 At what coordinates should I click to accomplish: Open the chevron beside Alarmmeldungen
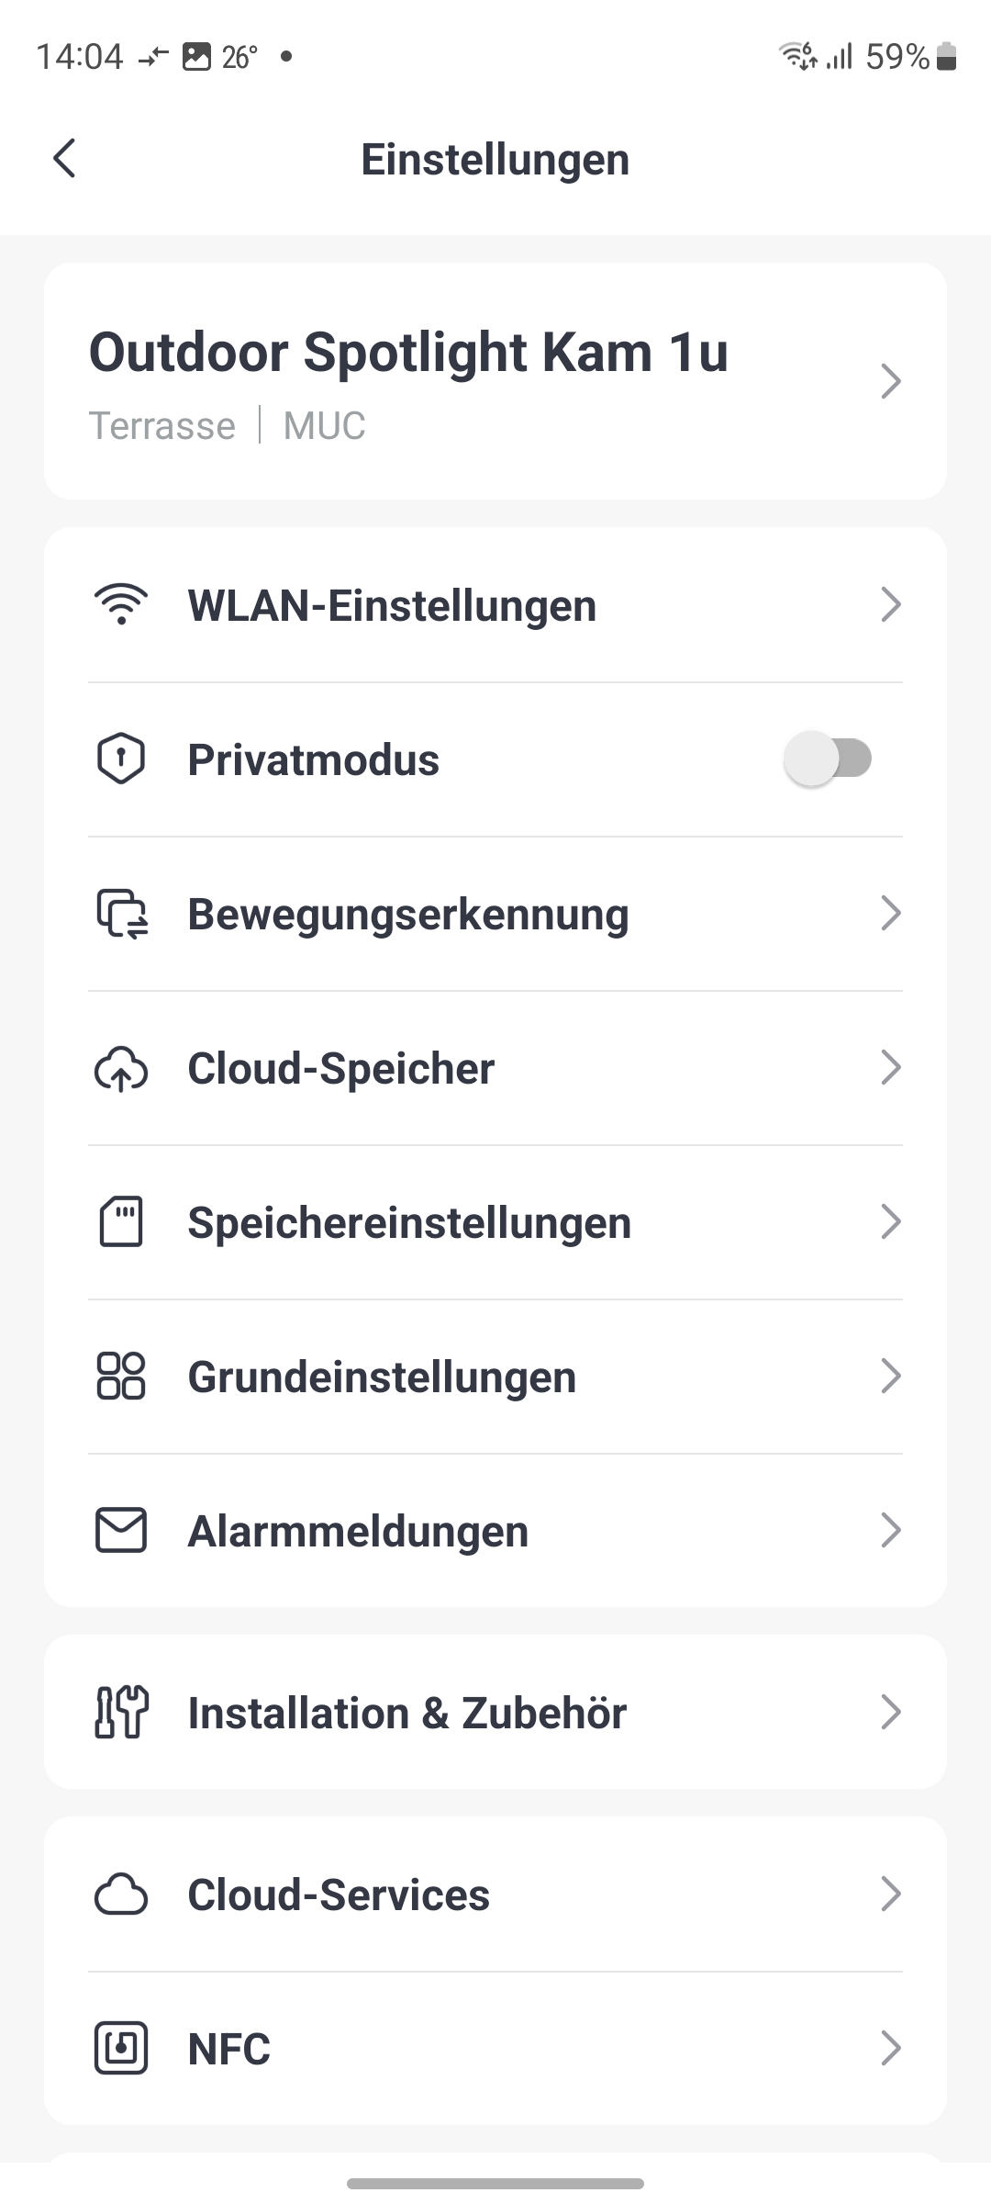[890, 1531]
